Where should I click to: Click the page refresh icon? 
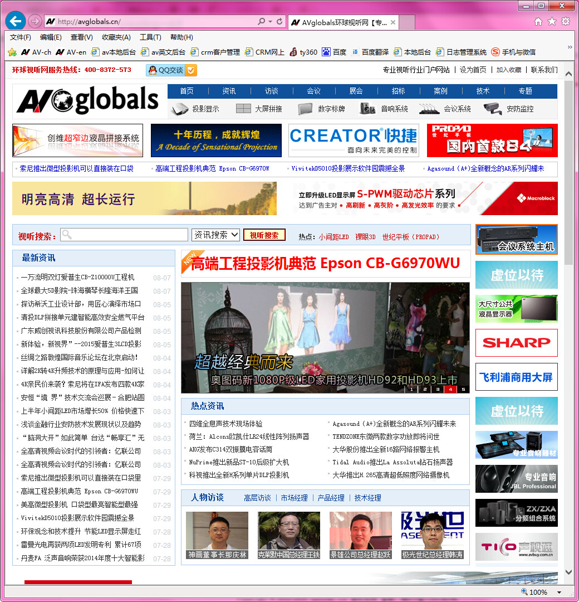coord(279,22)
